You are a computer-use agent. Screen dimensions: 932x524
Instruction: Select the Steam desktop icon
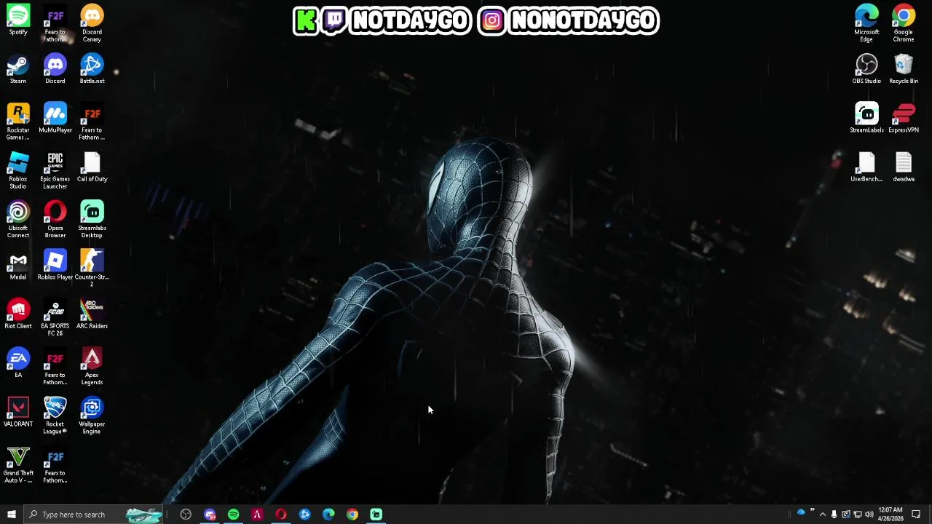(x=18, y=68)
